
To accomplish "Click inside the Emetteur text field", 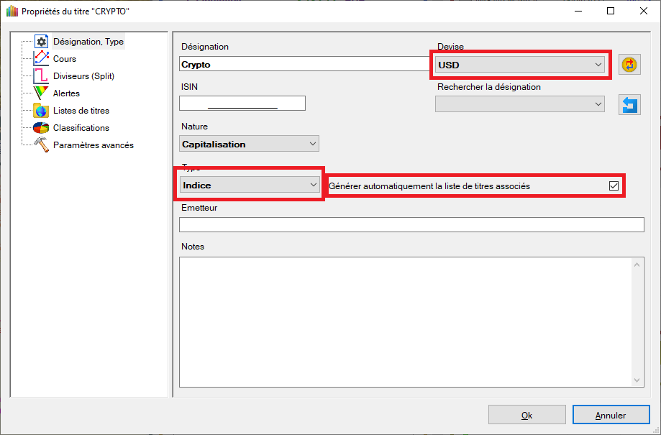I will coord(411,225).
